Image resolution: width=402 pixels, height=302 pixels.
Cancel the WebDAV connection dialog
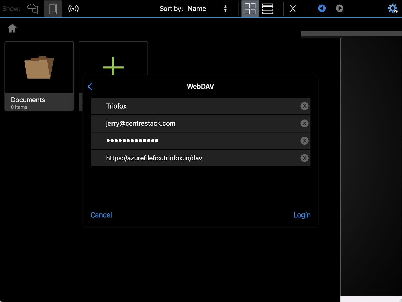click(x=101, y=215)
